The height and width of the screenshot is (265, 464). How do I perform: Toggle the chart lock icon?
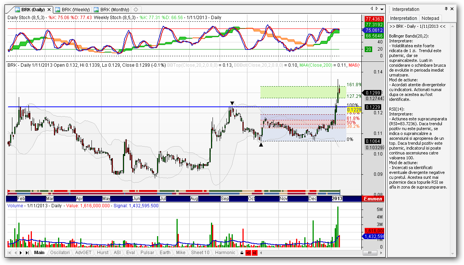pyautogui.click(x=242, y=253)
